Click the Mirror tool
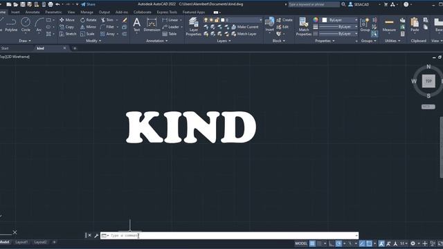 89,27
